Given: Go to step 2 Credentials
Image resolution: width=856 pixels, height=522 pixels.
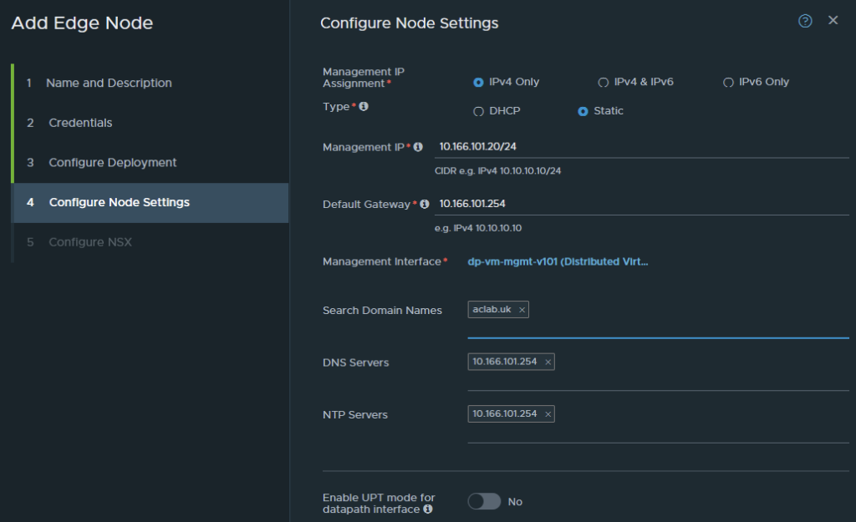Looking at the screenshot, I should coord(80,123).
